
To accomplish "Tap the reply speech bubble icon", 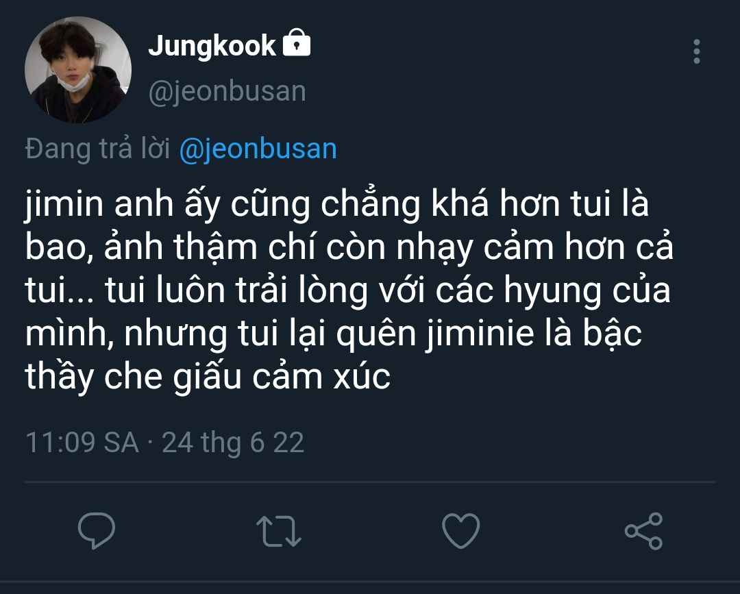I will (x=96, y=530).
